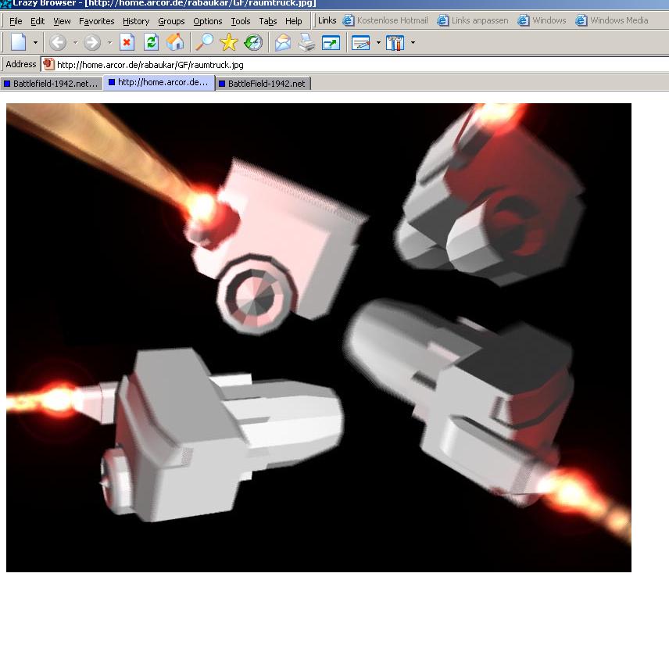Switch to the BattleField-1942.net tab
This screenshot has height=652, width=669.
pos(263,84)
